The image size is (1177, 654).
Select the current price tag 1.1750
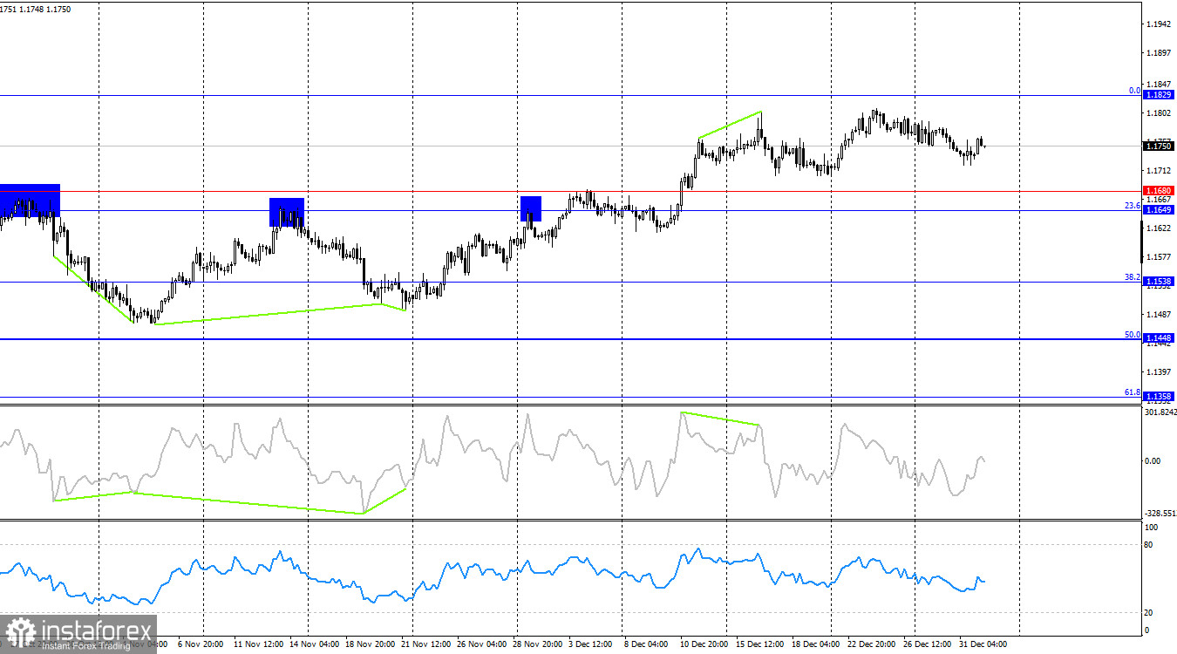1159,146
